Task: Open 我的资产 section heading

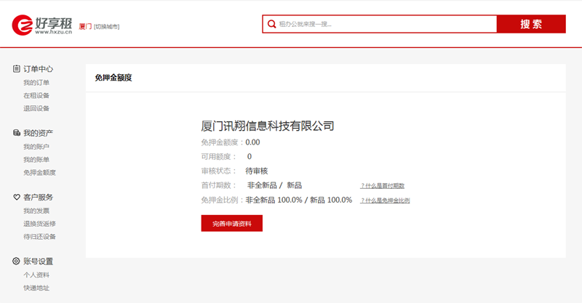Action: pos(39,133)
